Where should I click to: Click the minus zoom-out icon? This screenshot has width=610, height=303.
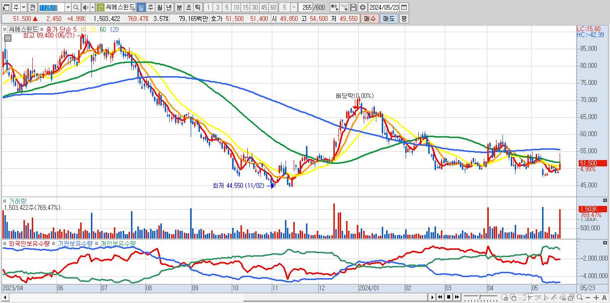click(588, 297)
